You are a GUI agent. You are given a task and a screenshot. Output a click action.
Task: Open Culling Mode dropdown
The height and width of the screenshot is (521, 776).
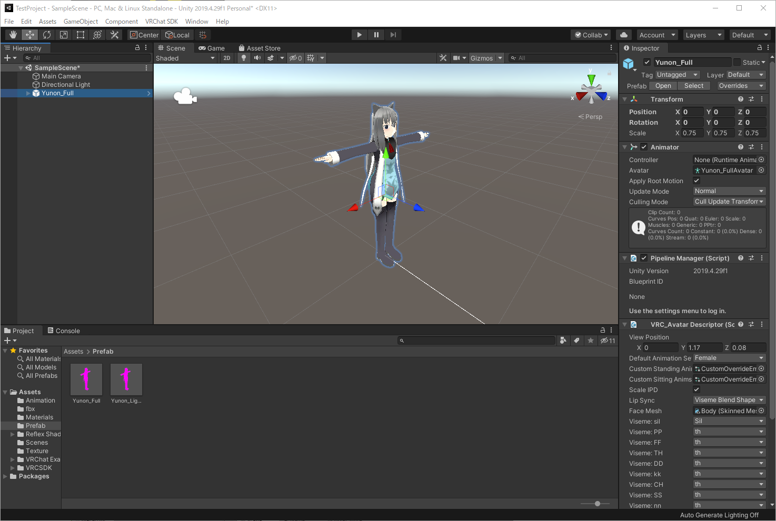729,202
